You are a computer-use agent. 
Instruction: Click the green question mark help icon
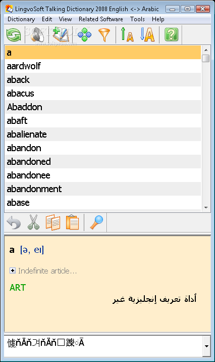pyautogui.click(x=171, y=34)
